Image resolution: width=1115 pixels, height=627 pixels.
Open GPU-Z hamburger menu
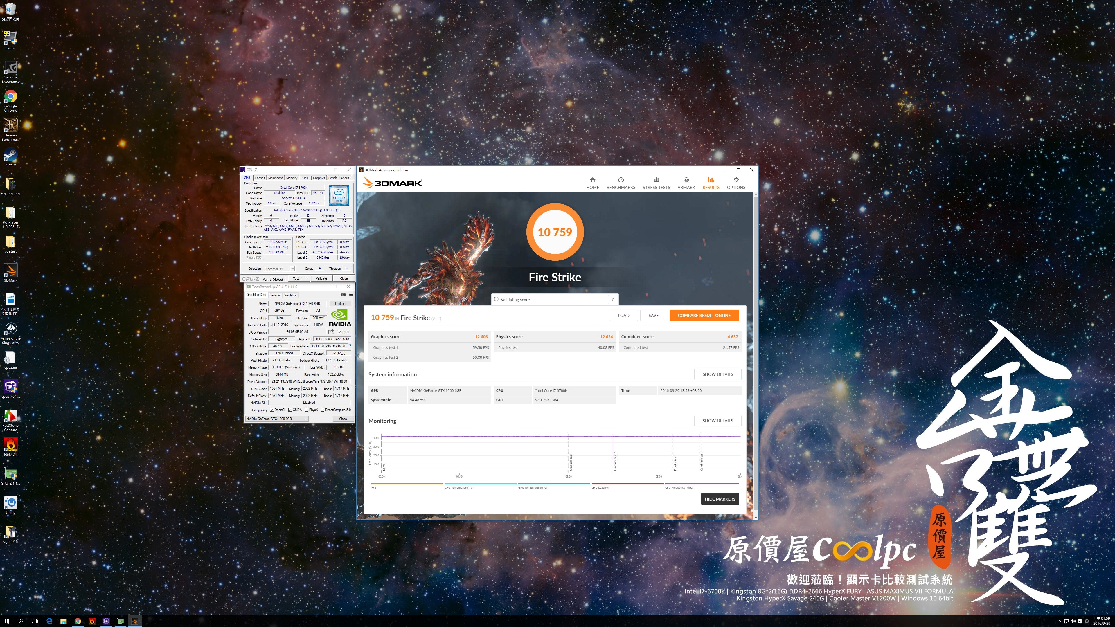click(351, 294)
